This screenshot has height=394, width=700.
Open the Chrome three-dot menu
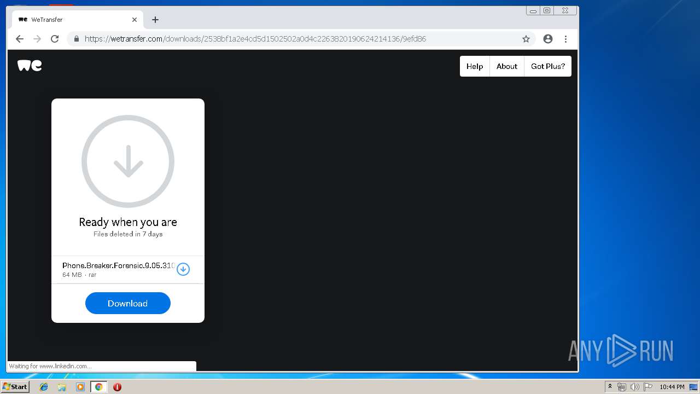[565, 39]
